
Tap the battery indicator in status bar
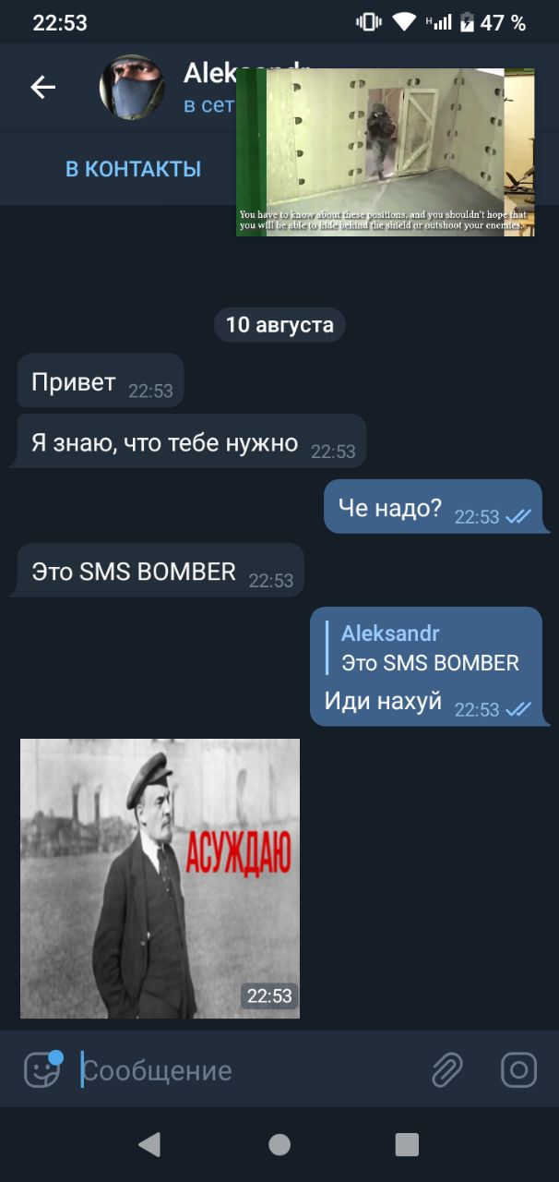pos(468,22)
